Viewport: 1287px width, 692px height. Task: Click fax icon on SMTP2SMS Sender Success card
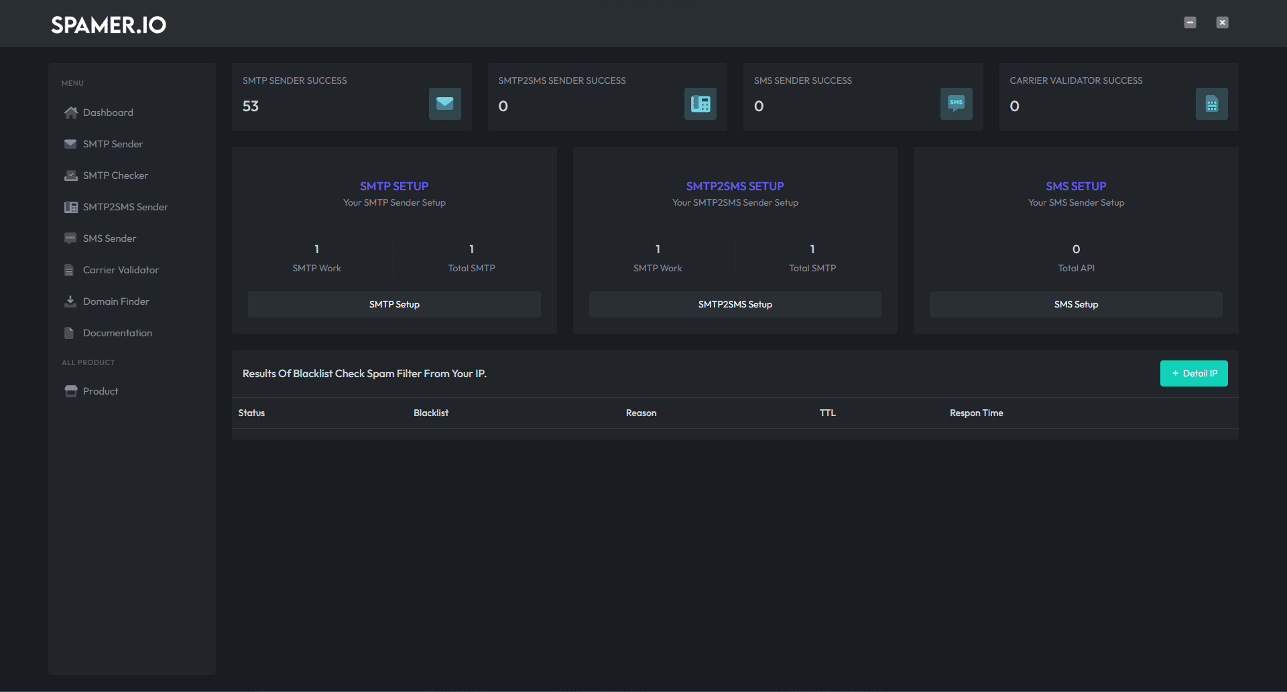700,104
